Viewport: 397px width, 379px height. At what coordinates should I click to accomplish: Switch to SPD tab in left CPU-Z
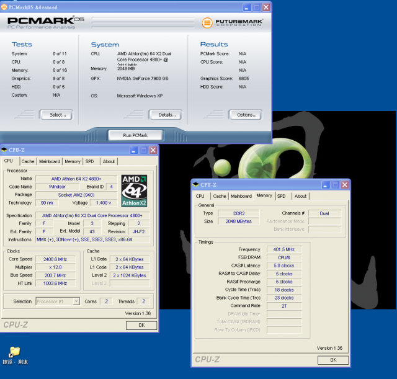[x=89, y=161]
